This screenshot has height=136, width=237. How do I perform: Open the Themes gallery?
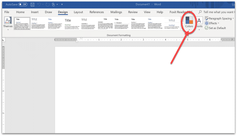8,23
